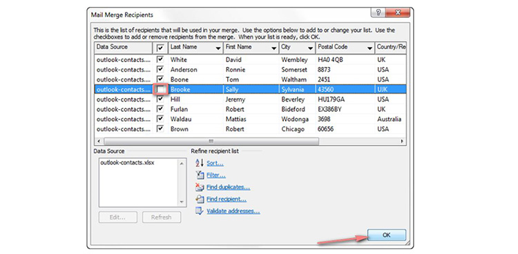Select the cell with last name White

click(196, 60)
